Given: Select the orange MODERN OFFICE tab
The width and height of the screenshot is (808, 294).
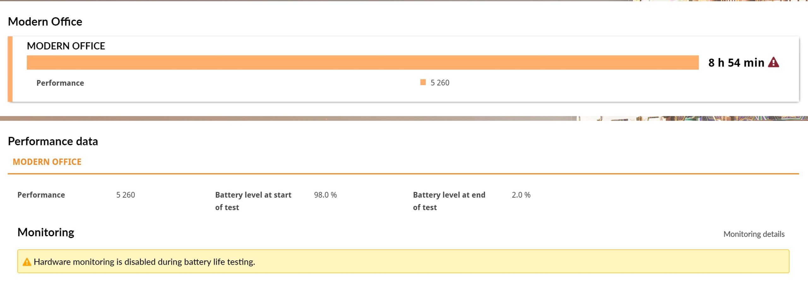Looking at the screenshot, I should click(x=47, y=162).
